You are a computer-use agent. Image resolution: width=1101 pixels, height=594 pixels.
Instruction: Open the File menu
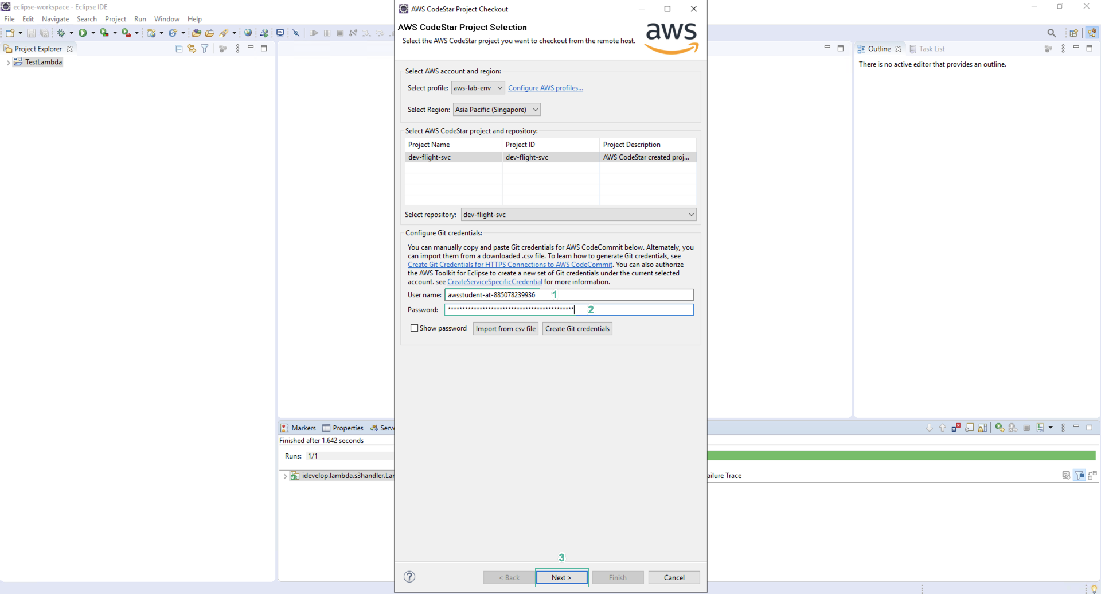pyautogui.click(x=9, y=19)
